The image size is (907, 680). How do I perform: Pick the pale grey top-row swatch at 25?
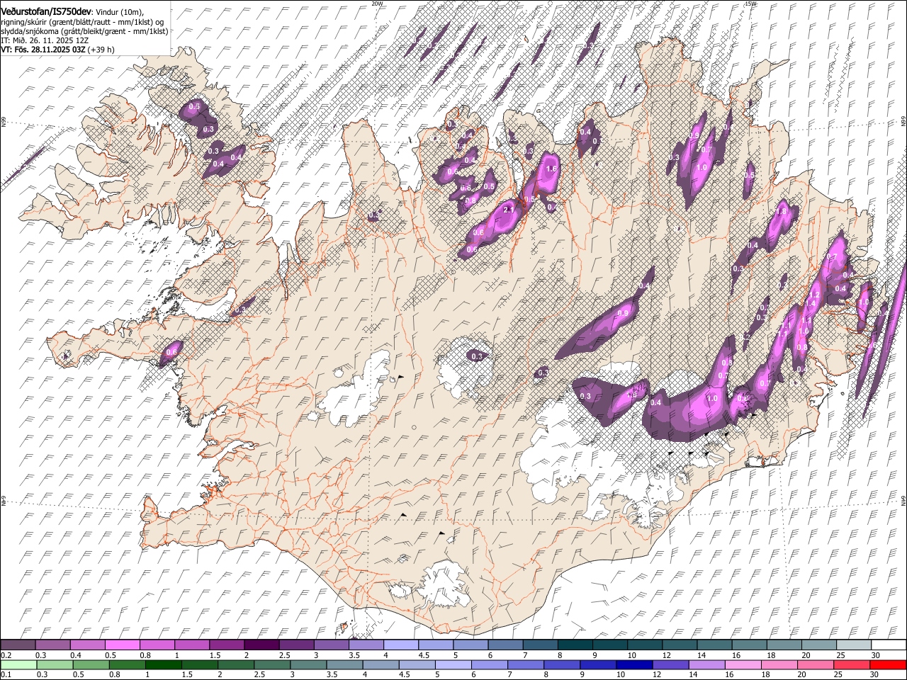click(x=853, y=645)
